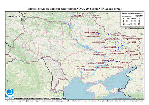The height and width of the screenshot is (105, 149).
Task: Click the red marker below 6,36 МВт label
Action: [128, 44]
